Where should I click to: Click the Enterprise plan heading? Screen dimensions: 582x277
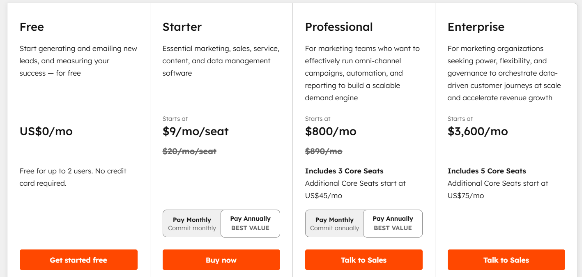(x=476, y=27)
